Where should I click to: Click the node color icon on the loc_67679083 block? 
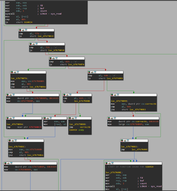tap(122, 141)
